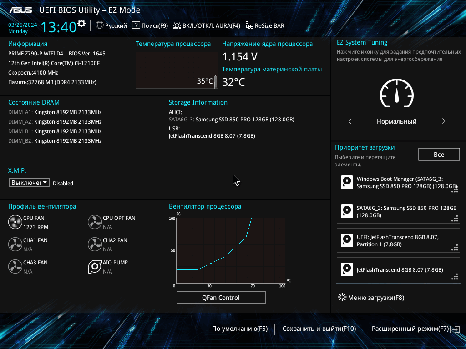Select the CHA1 FAN icon

15,244
